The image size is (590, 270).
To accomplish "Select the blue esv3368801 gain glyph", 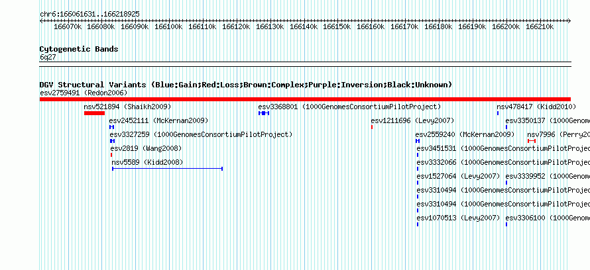I will click(x=264, y=113).
